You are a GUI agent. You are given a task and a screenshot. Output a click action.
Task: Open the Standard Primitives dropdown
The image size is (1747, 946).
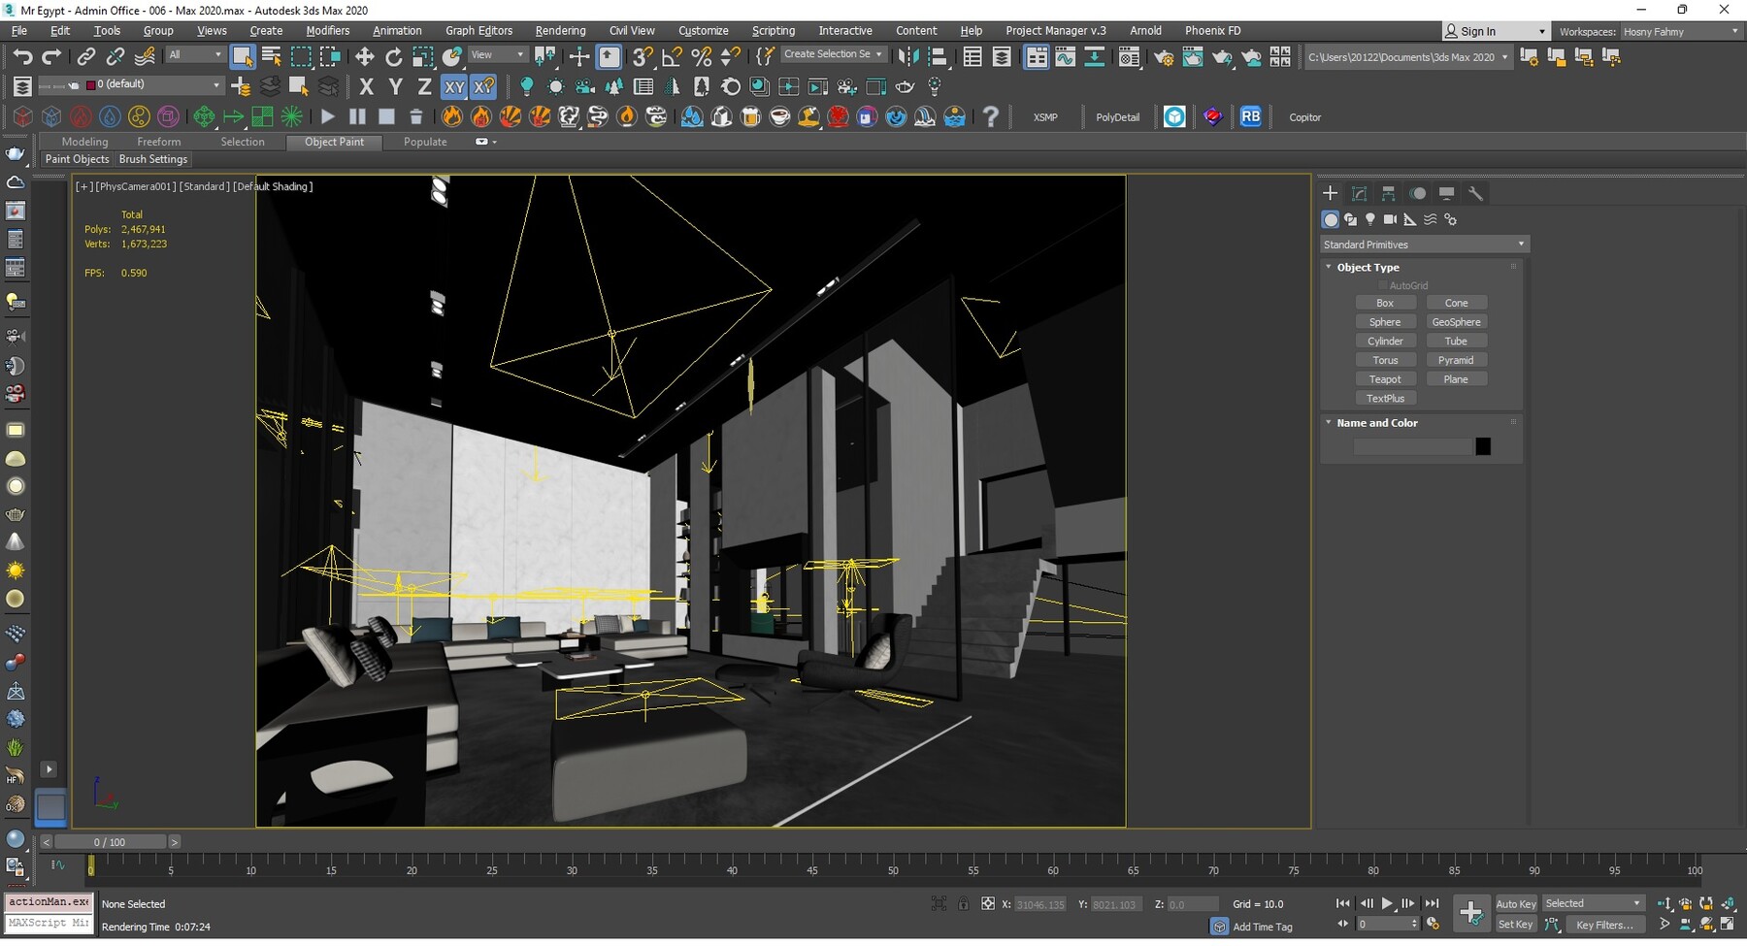(1424, 245)
